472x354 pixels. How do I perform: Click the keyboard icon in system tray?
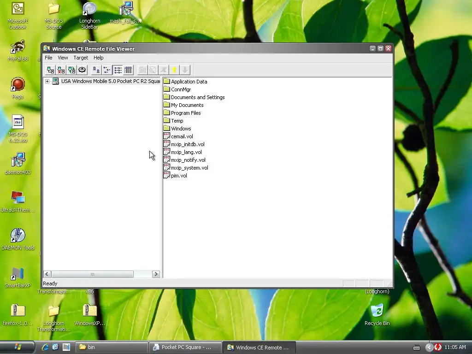[417, 348]
